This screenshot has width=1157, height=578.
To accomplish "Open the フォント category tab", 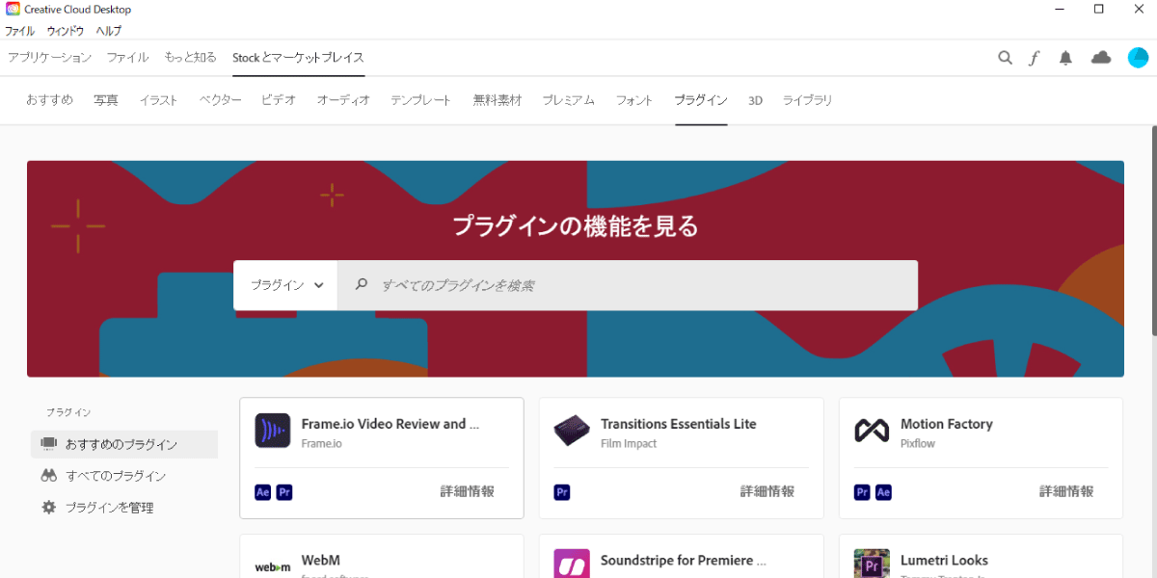I will click(x=634, y=100).
